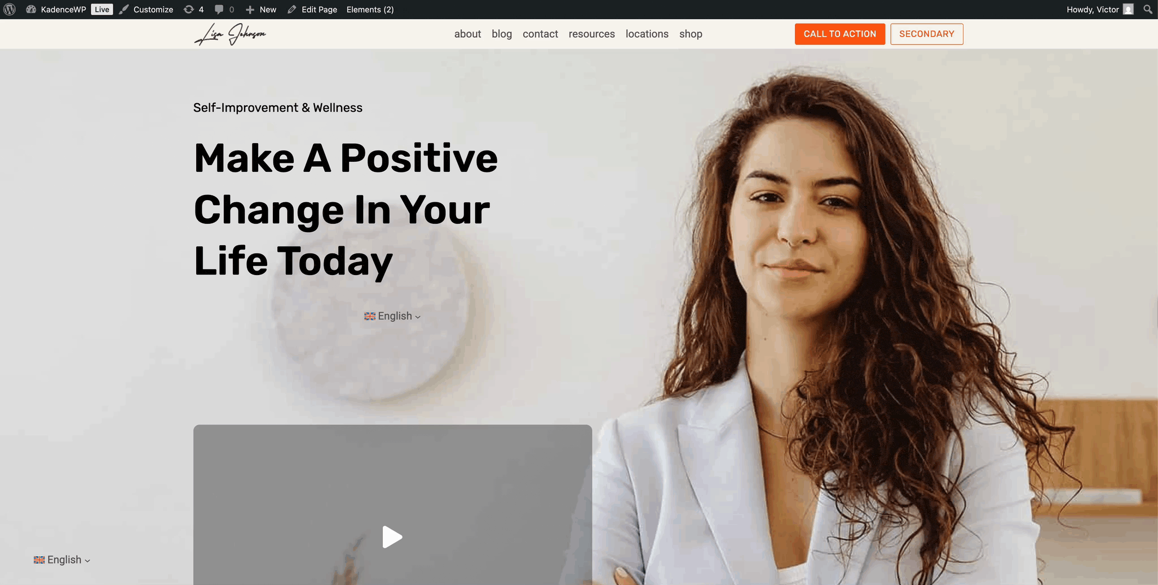Play the hero video
Image resolution: width=1158 pixels, height=585 pixels.
click(392, 537)
